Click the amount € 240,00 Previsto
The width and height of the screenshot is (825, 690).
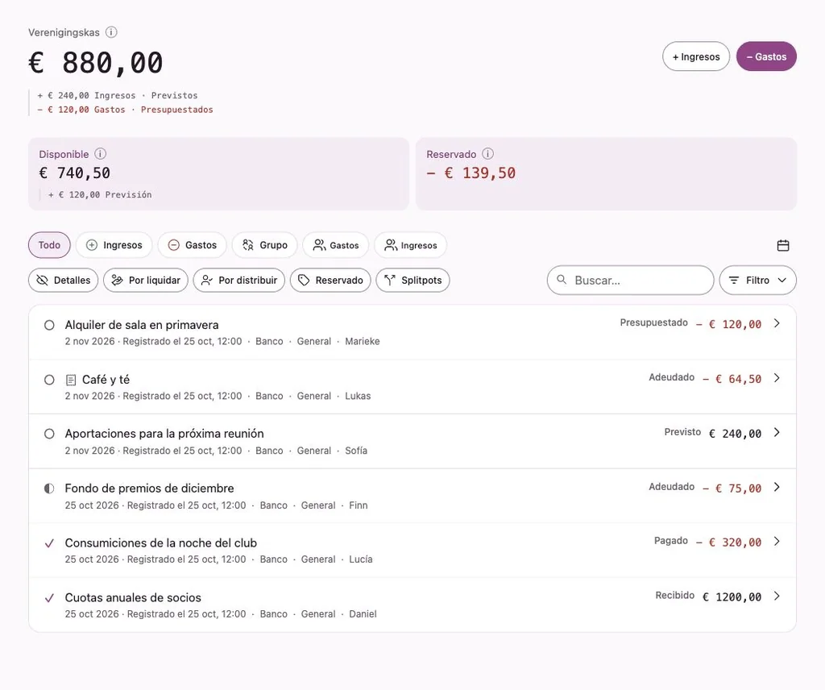[x=735, y=434]
